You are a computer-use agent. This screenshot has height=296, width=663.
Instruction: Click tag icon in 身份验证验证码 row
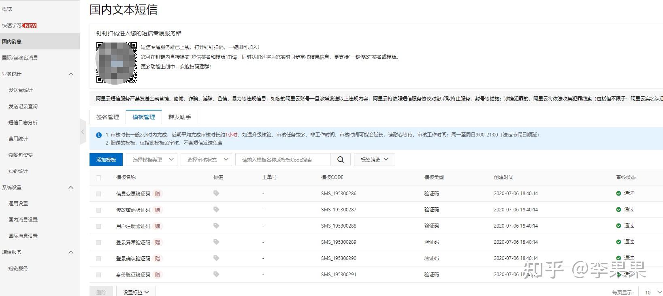(x=216, y=275)
